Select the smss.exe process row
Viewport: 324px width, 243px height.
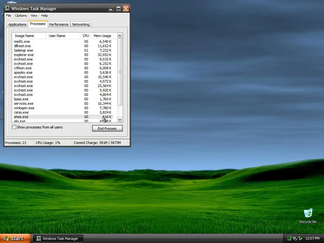(63, 117)
